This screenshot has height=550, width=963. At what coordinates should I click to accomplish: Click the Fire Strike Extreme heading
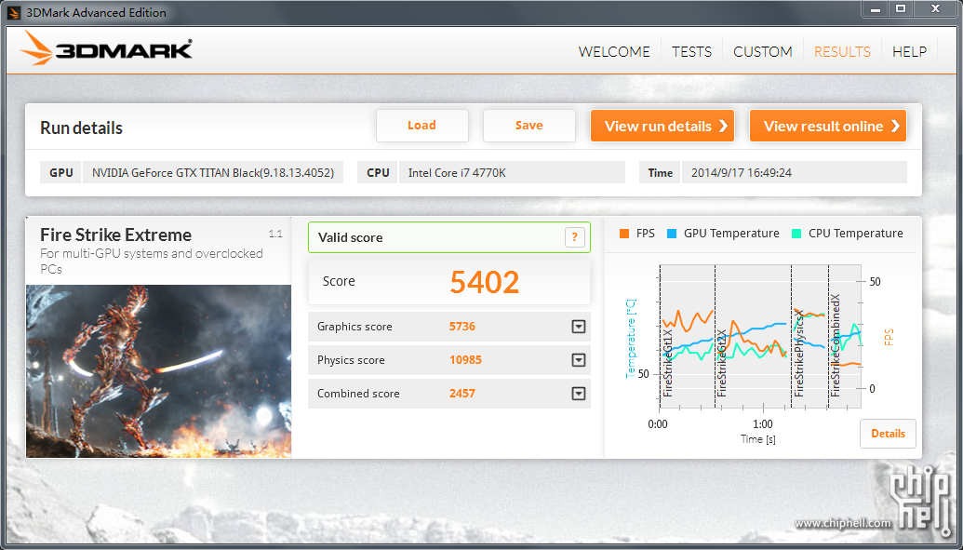(116, 235)
